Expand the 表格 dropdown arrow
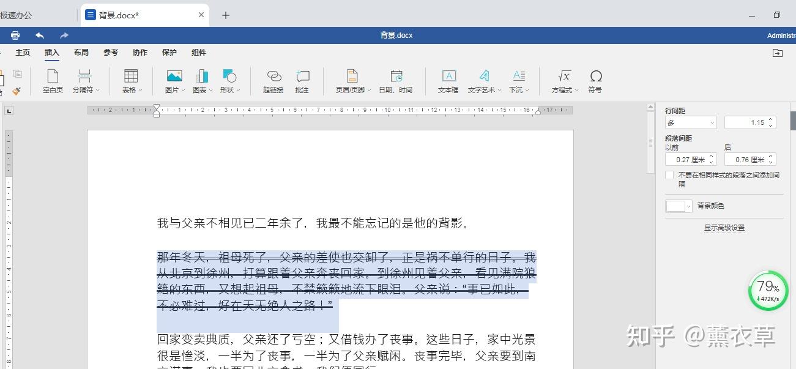Image resolution: width=796 pixels, height=369 pixels. [x=141, y=91]
